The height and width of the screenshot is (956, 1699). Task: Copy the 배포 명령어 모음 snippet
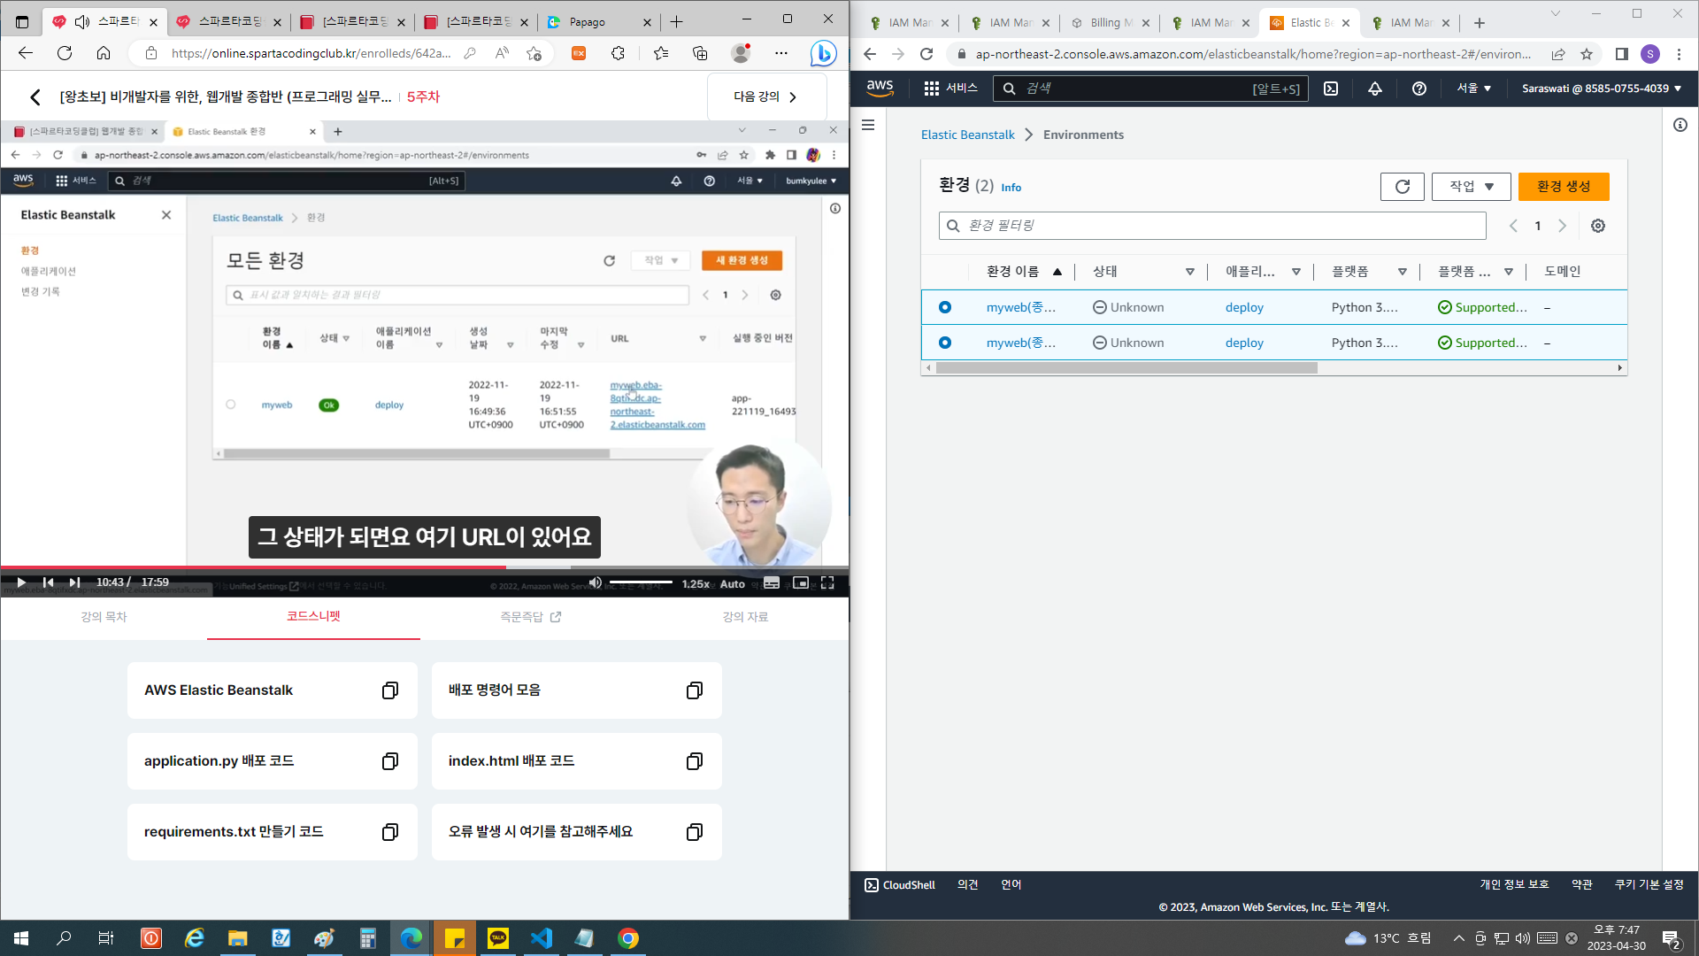[x=695, y=690]
